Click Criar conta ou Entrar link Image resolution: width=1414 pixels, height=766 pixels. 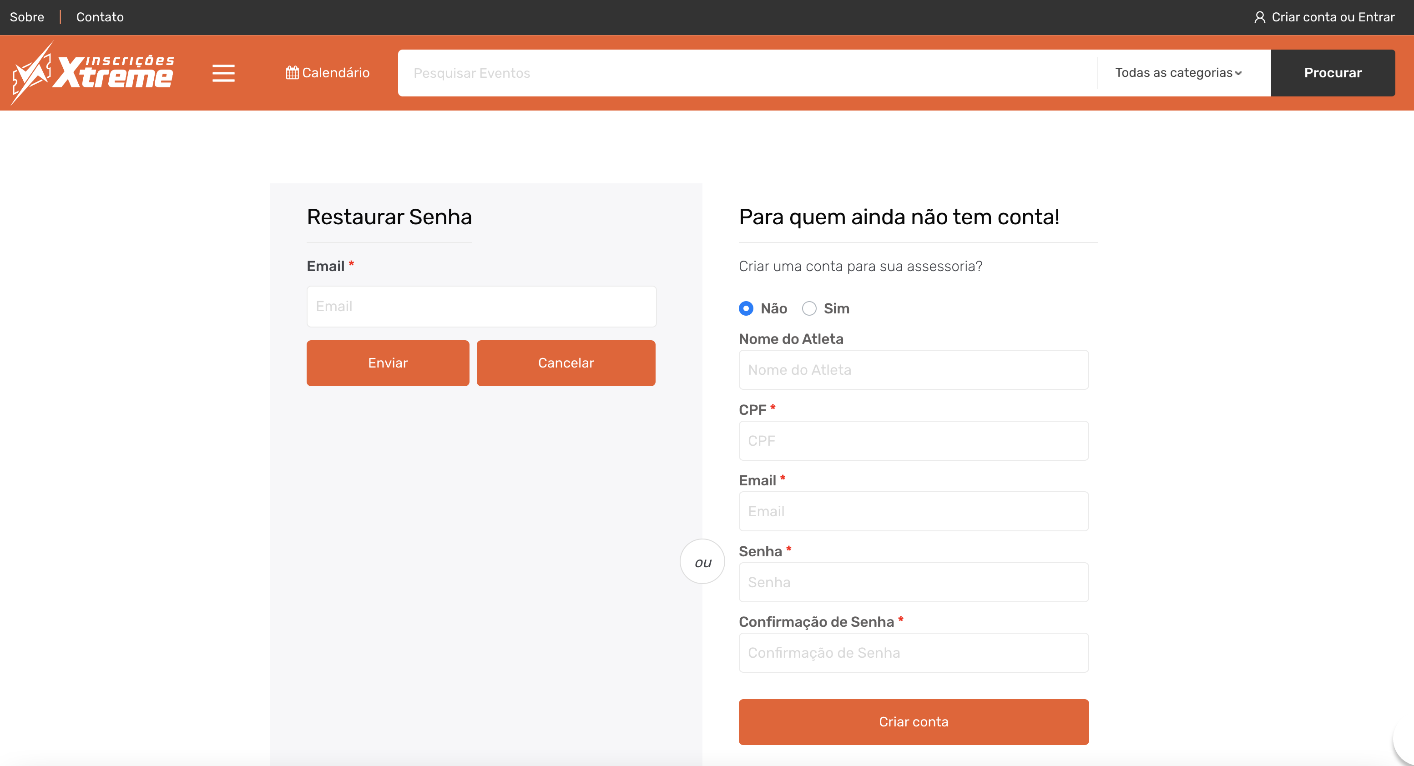tap(1333, 17)
